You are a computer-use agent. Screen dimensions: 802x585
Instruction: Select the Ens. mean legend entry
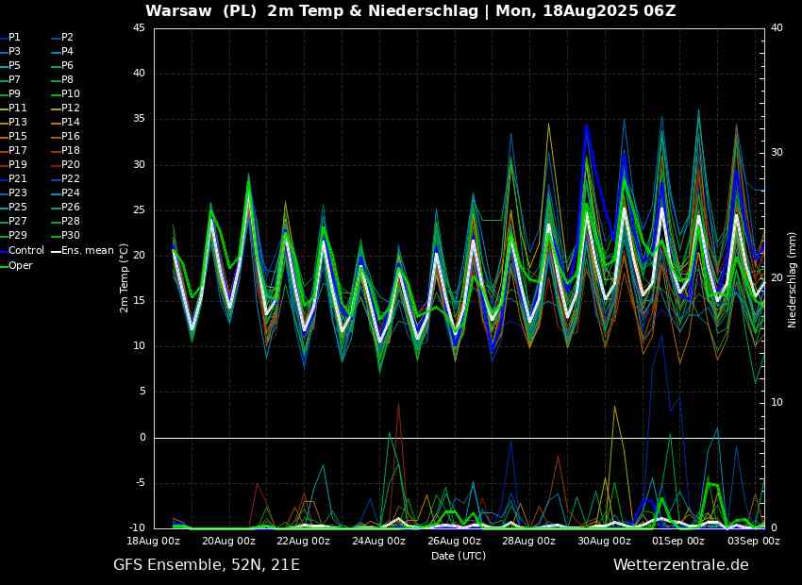coord(85,251)
